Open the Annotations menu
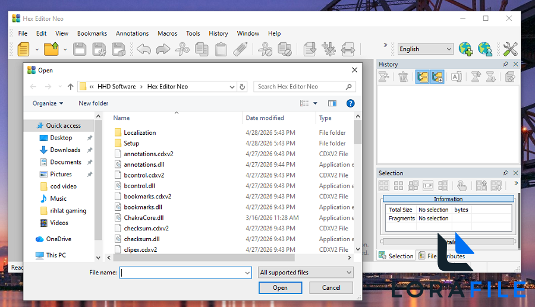The height and width of the screenshot is (307, 535). tap(133, 33)
